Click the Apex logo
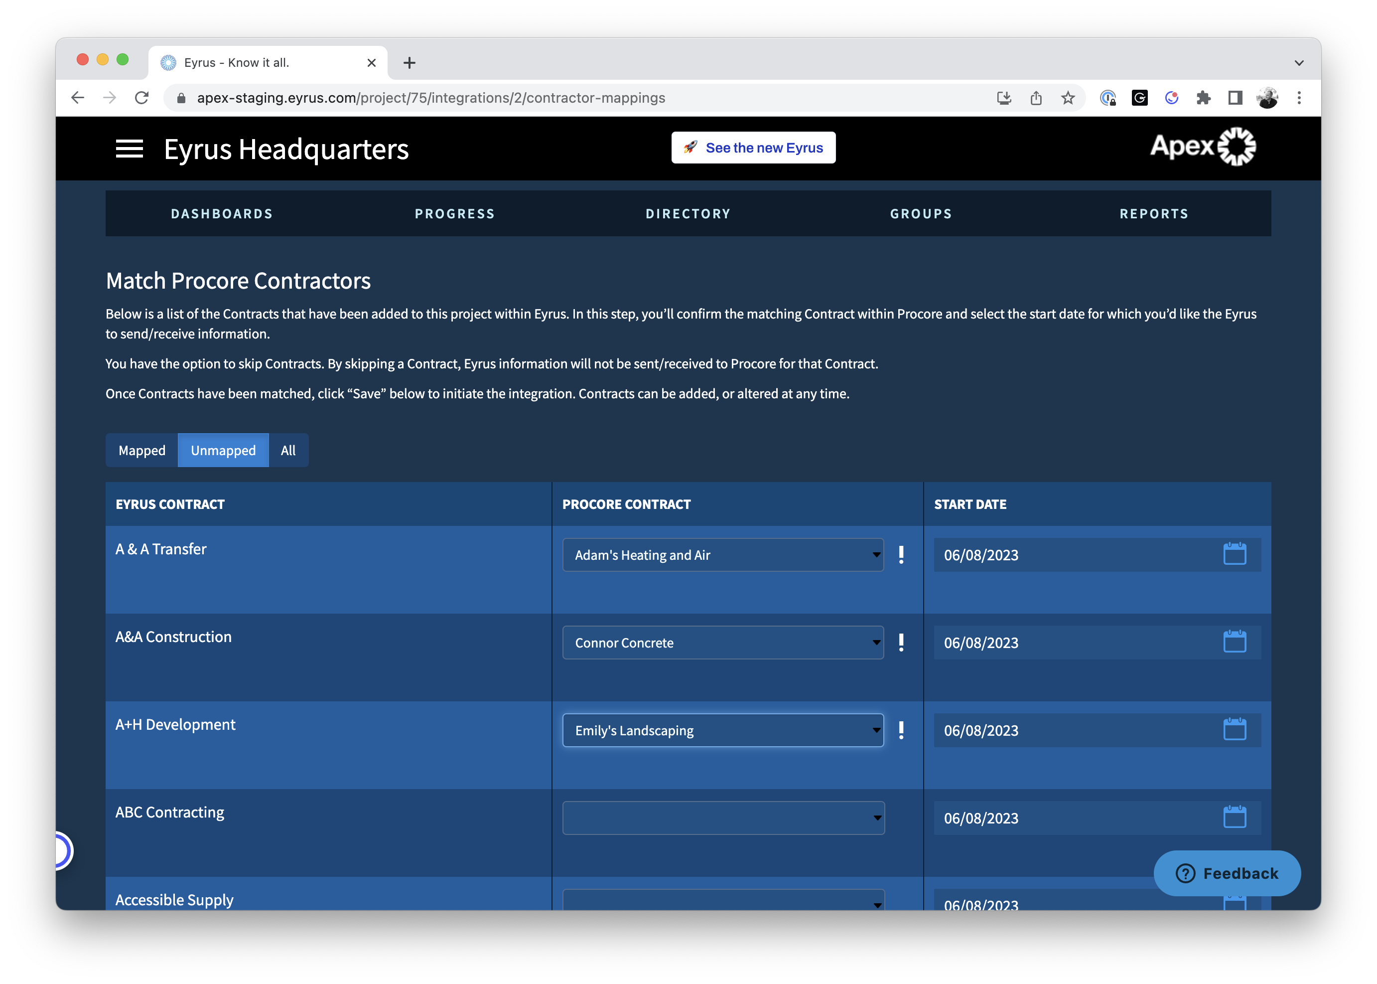The height and width of the screenshot is (984, 1377). click(x=1203, y=147)
